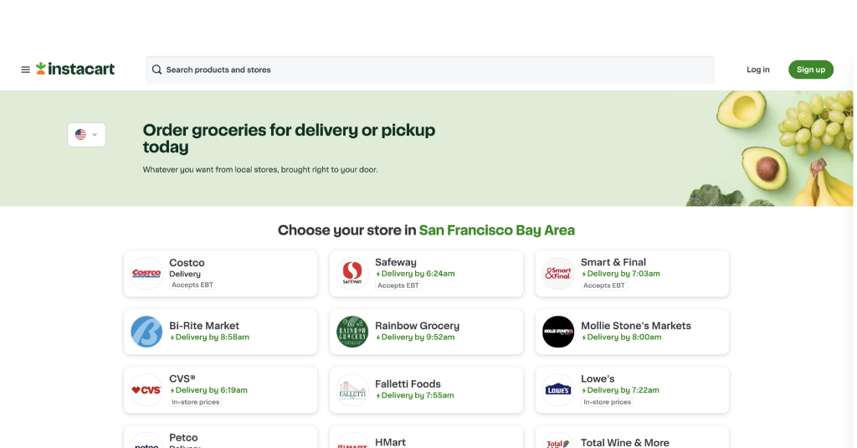Select the HMart store

[426, 437]
